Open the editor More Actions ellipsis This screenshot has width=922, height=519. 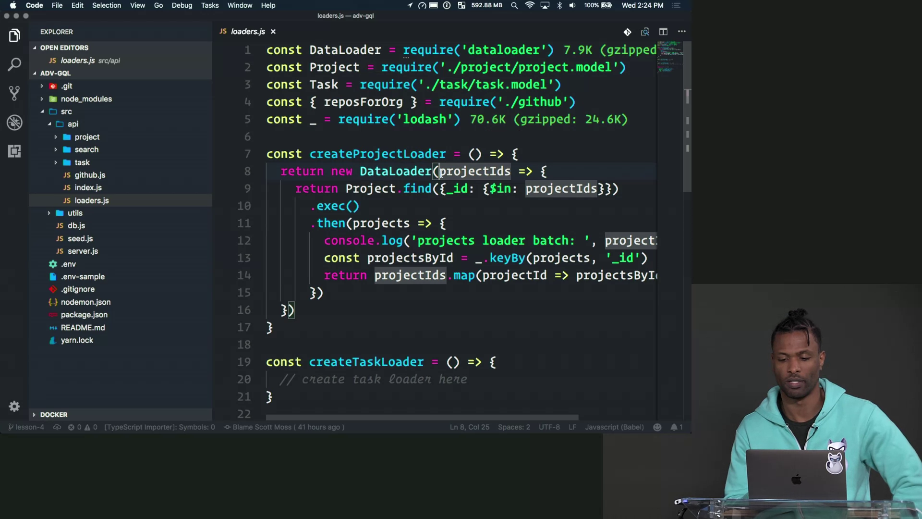[x=681, y=32]
